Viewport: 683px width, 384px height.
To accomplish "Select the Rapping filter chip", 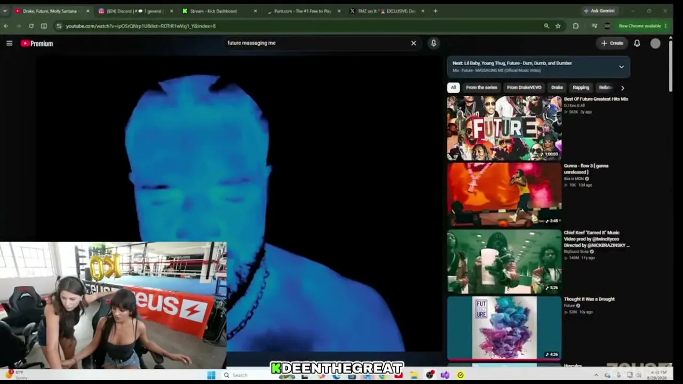I will [581, 87].
